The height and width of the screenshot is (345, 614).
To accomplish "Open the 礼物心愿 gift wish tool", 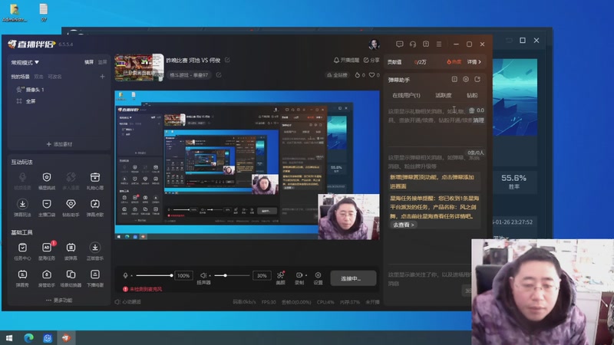I will click(x=94, y=181).
